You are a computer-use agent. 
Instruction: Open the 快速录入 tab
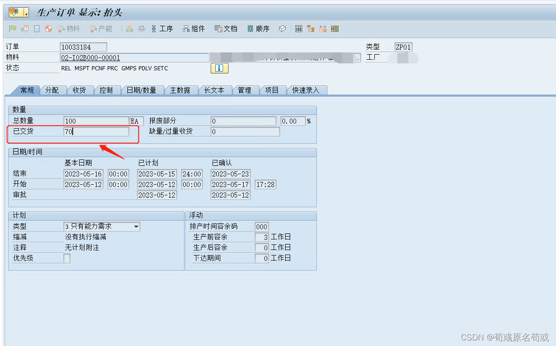point(307,91)
